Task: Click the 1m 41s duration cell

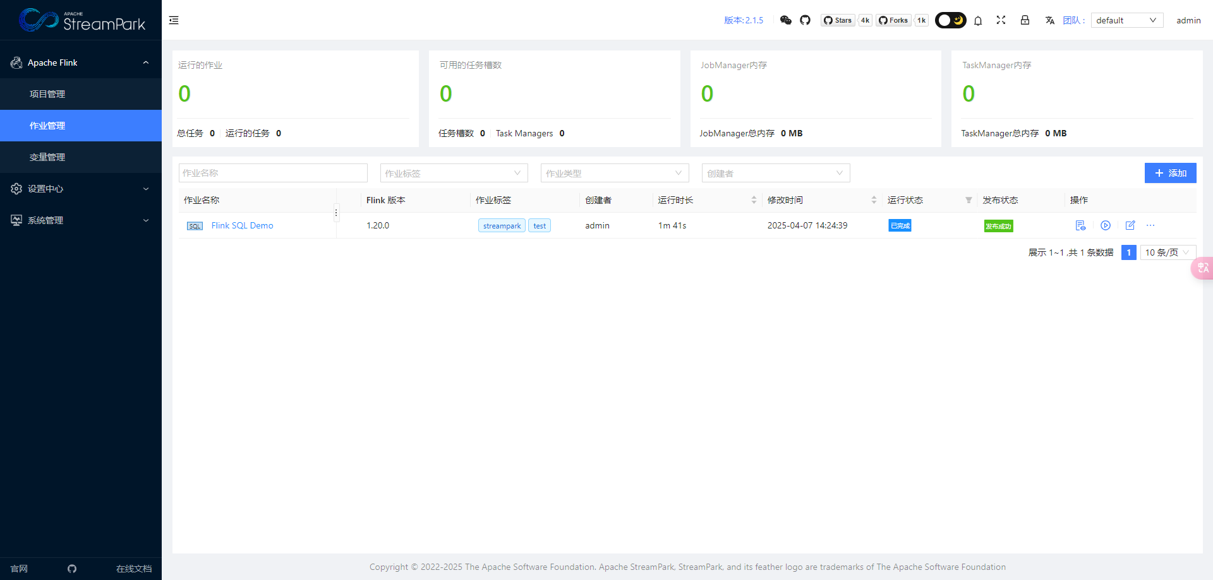Action: (672, 225)
